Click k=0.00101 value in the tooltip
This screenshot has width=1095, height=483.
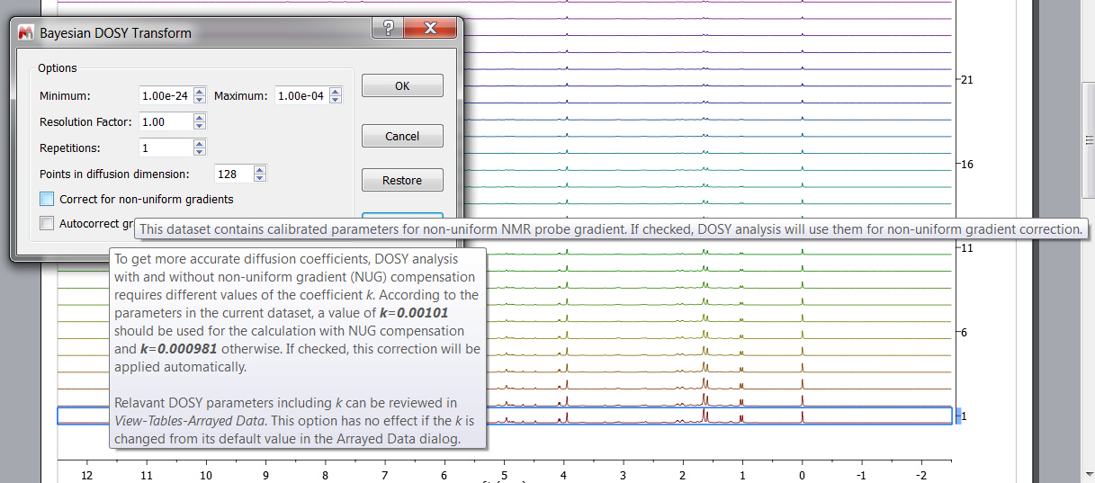(414, 312)
